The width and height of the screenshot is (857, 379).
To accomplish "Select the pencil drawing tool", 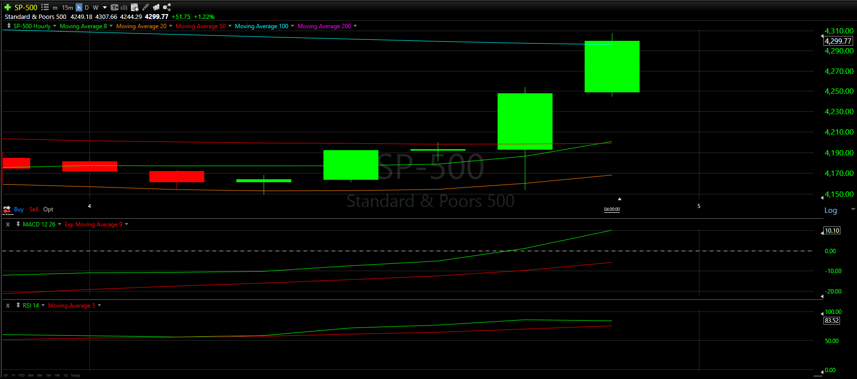I will (145, 7).
